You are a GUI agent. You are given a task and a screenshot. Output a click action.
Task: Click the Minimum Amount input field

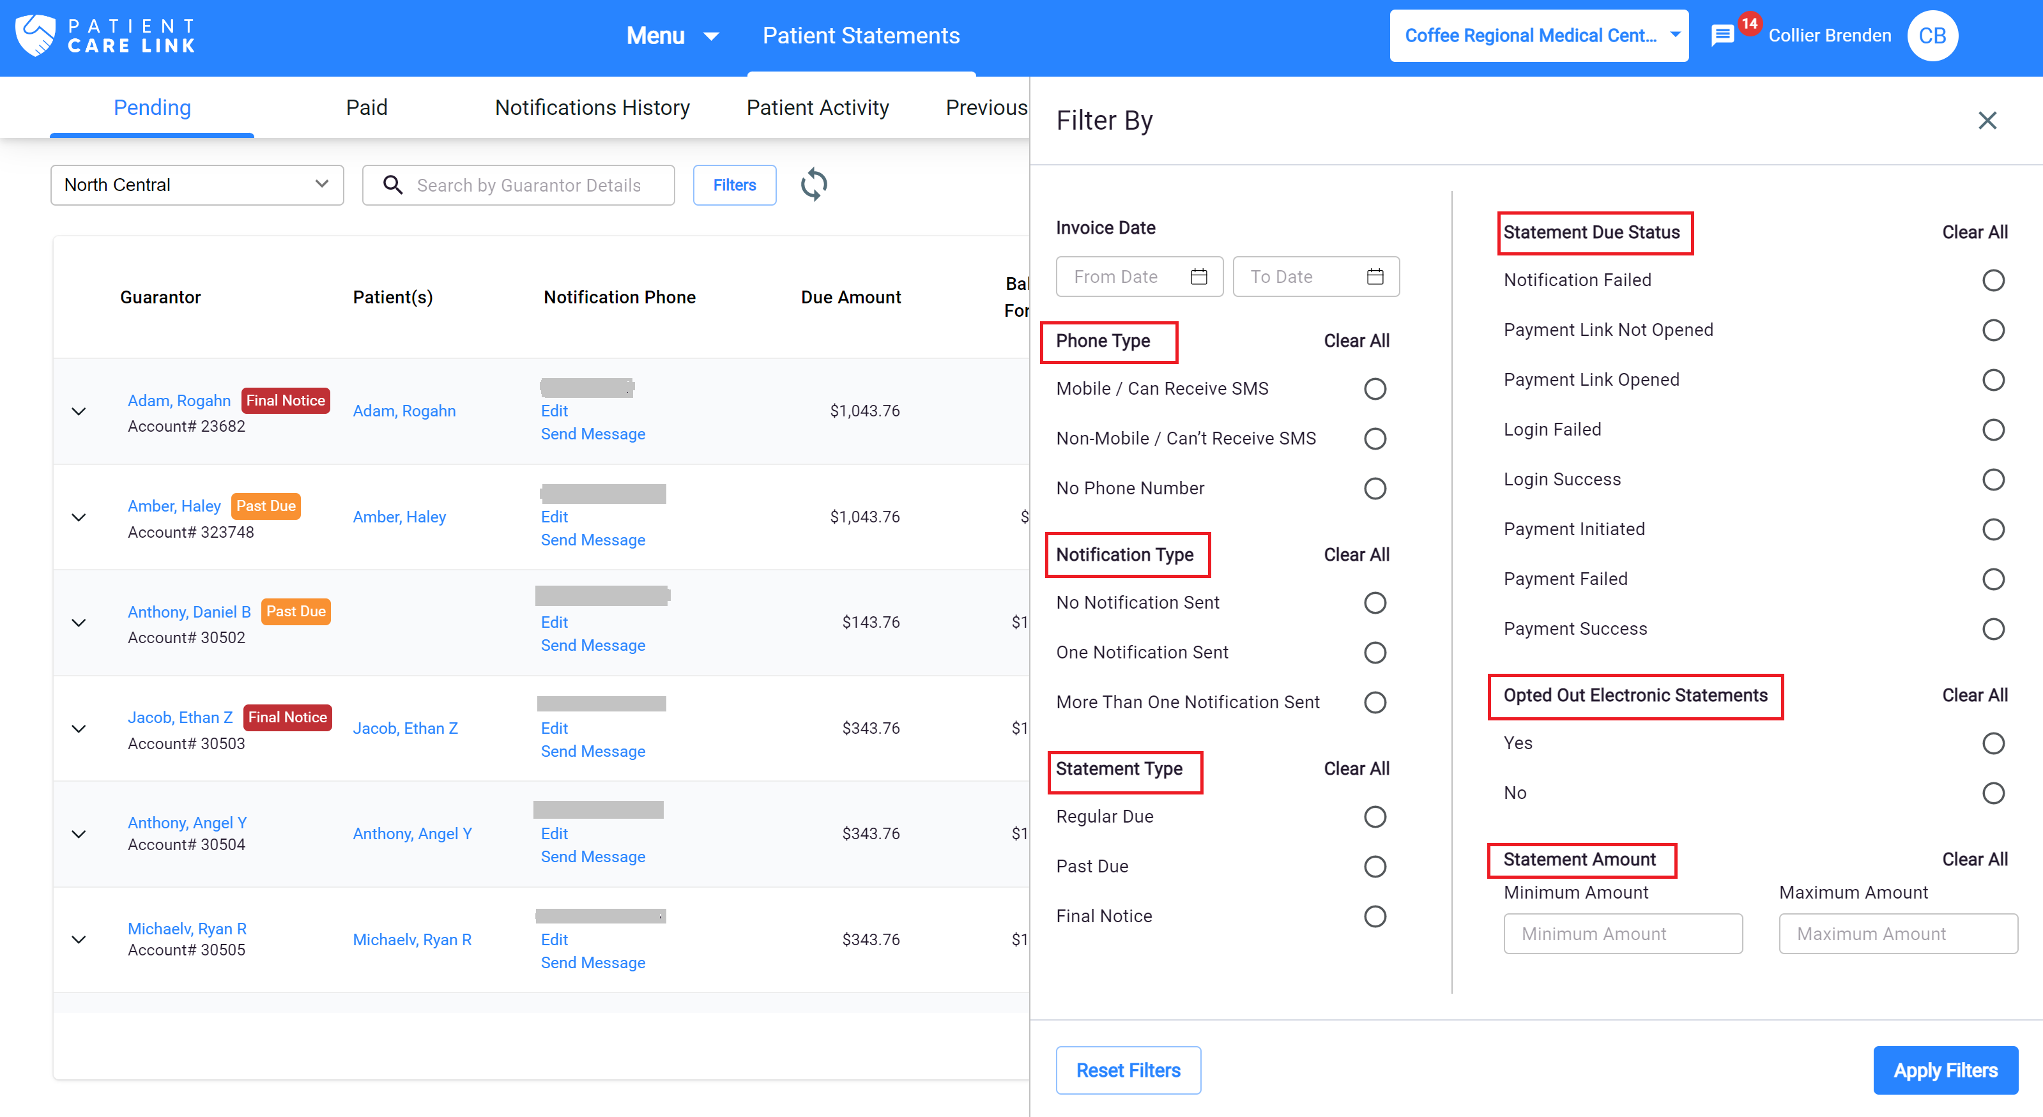coord(1623,934)
